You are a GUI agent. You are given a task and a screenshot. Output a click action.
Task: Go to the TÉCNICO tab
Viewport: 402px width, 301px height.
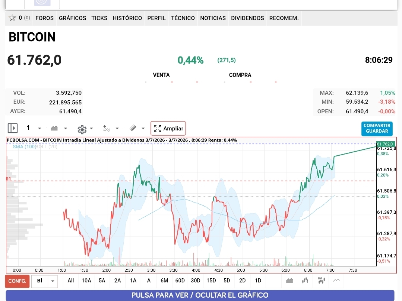pyautogui.click(x=183, y=18)
